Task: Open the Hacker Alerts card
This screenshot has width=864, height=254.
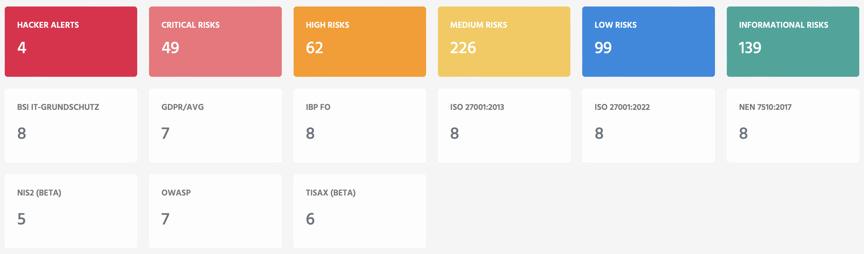Action: (71, 42)
